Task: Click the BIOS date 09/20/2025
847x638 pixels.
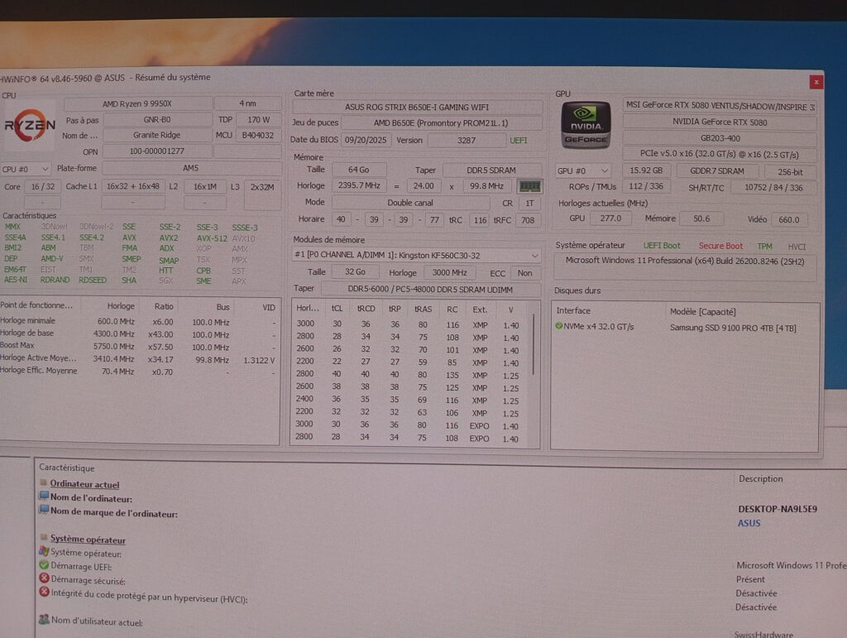Action: [365, 140]
